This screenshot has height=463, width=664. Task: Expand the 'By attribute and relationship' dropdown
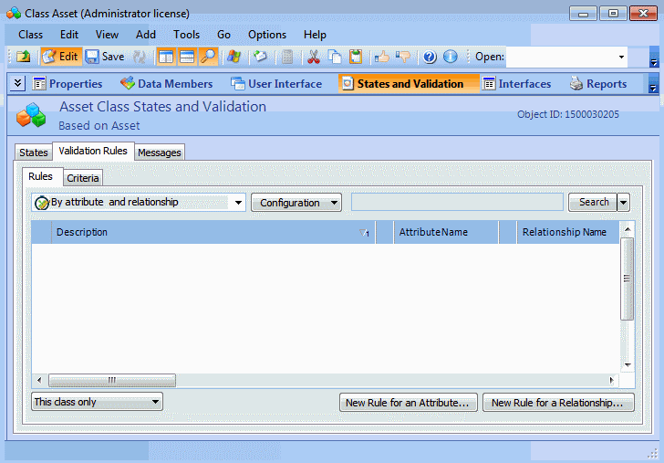238,203
